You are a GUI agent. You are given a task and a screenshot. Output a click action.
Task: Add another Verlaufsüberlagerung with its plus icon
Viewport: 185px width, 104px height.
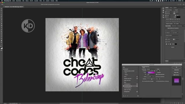[137, 86]
